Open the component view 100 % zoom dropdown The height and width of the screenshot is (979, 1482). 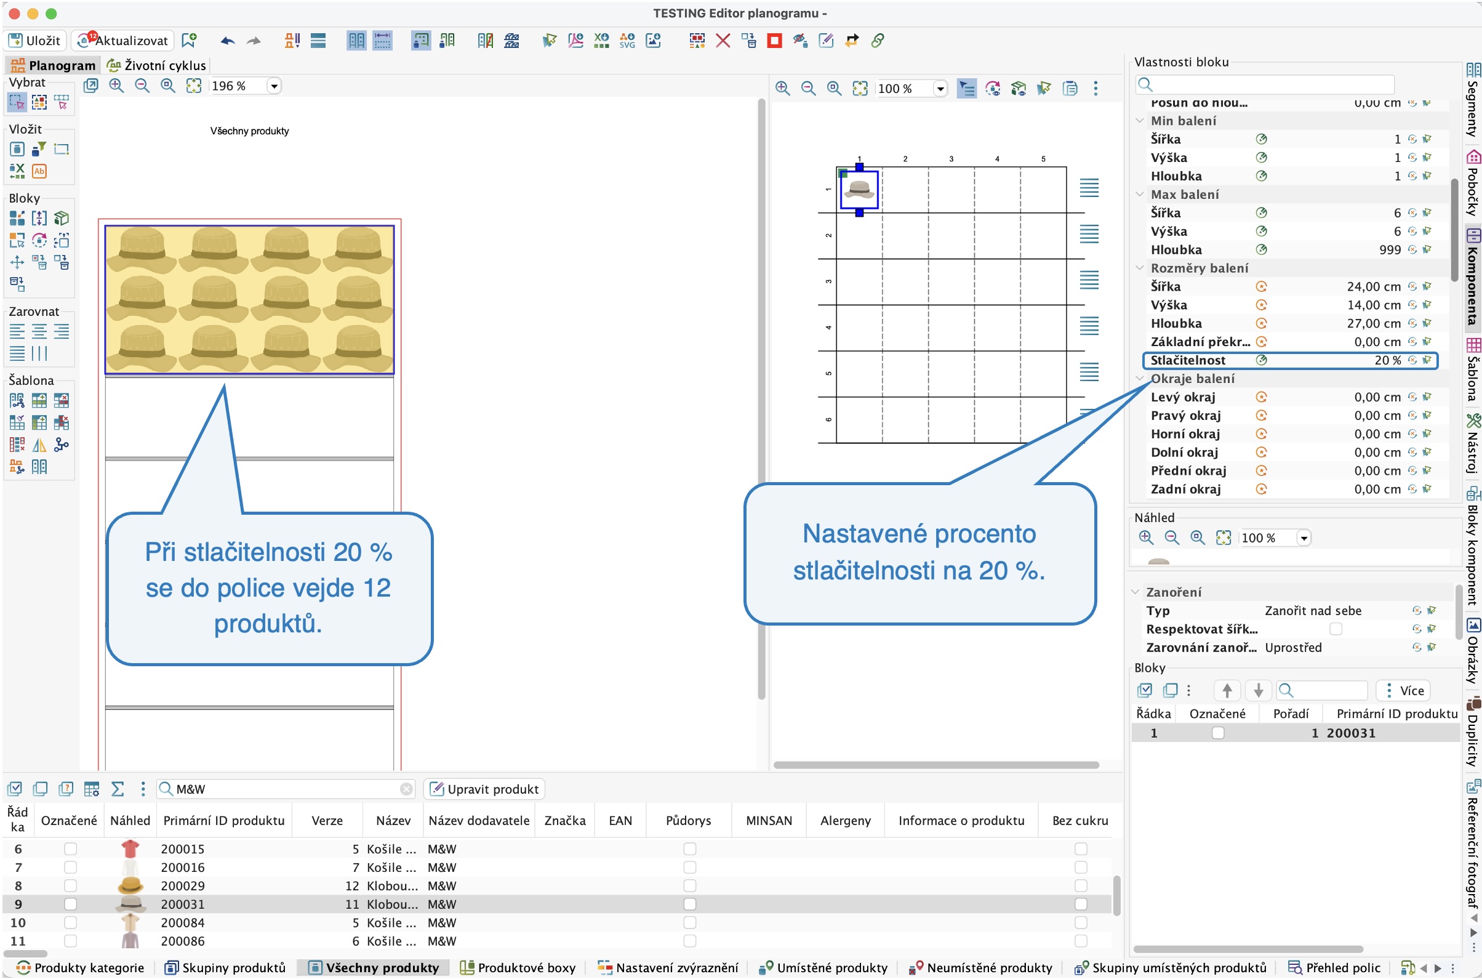(940, 88)
